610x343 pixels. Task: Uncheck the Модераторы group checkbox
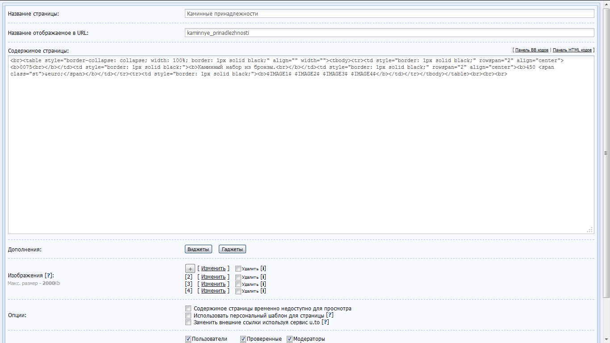[289, 339]
